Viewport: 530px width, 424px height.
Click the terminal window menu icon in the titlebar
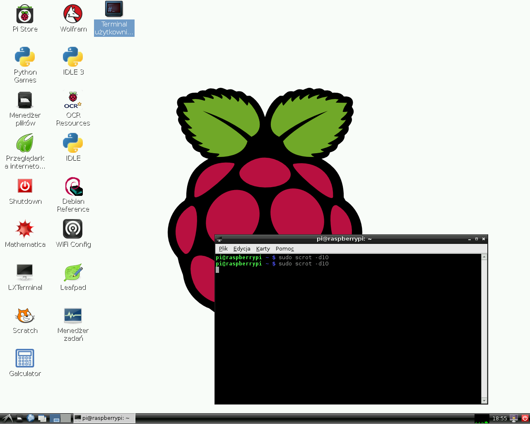(x=219, y=239)
